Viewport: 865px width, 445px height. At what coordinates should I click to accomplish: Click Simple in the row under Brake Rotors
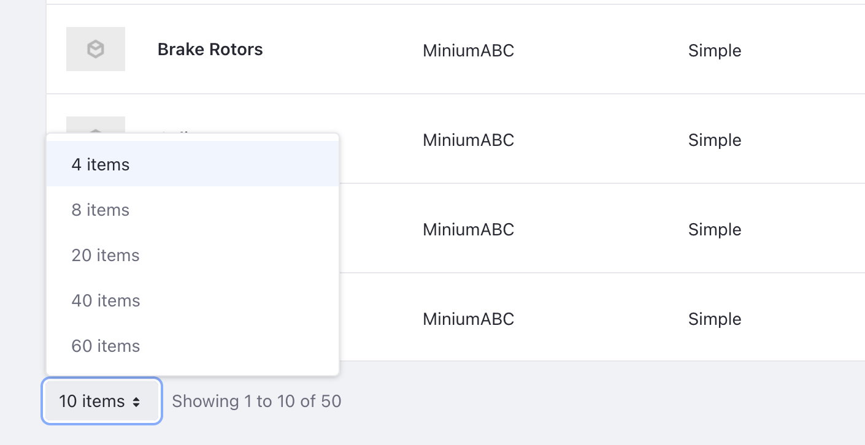(715, 140)
